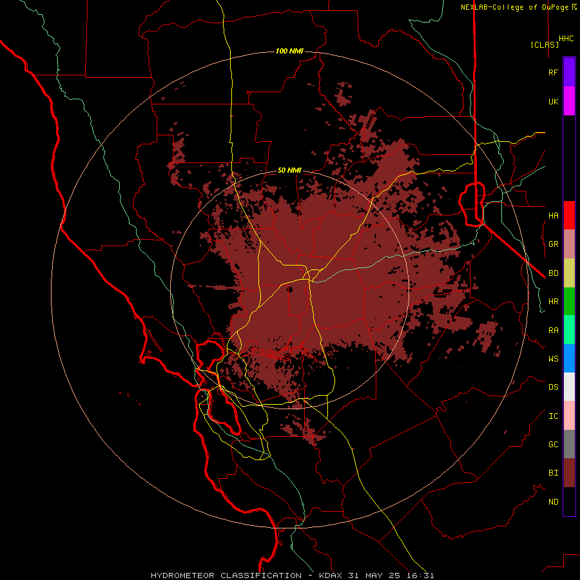Click the 'KDAX' radar site identifier
The image size is (580, 580).
(331, 575)
